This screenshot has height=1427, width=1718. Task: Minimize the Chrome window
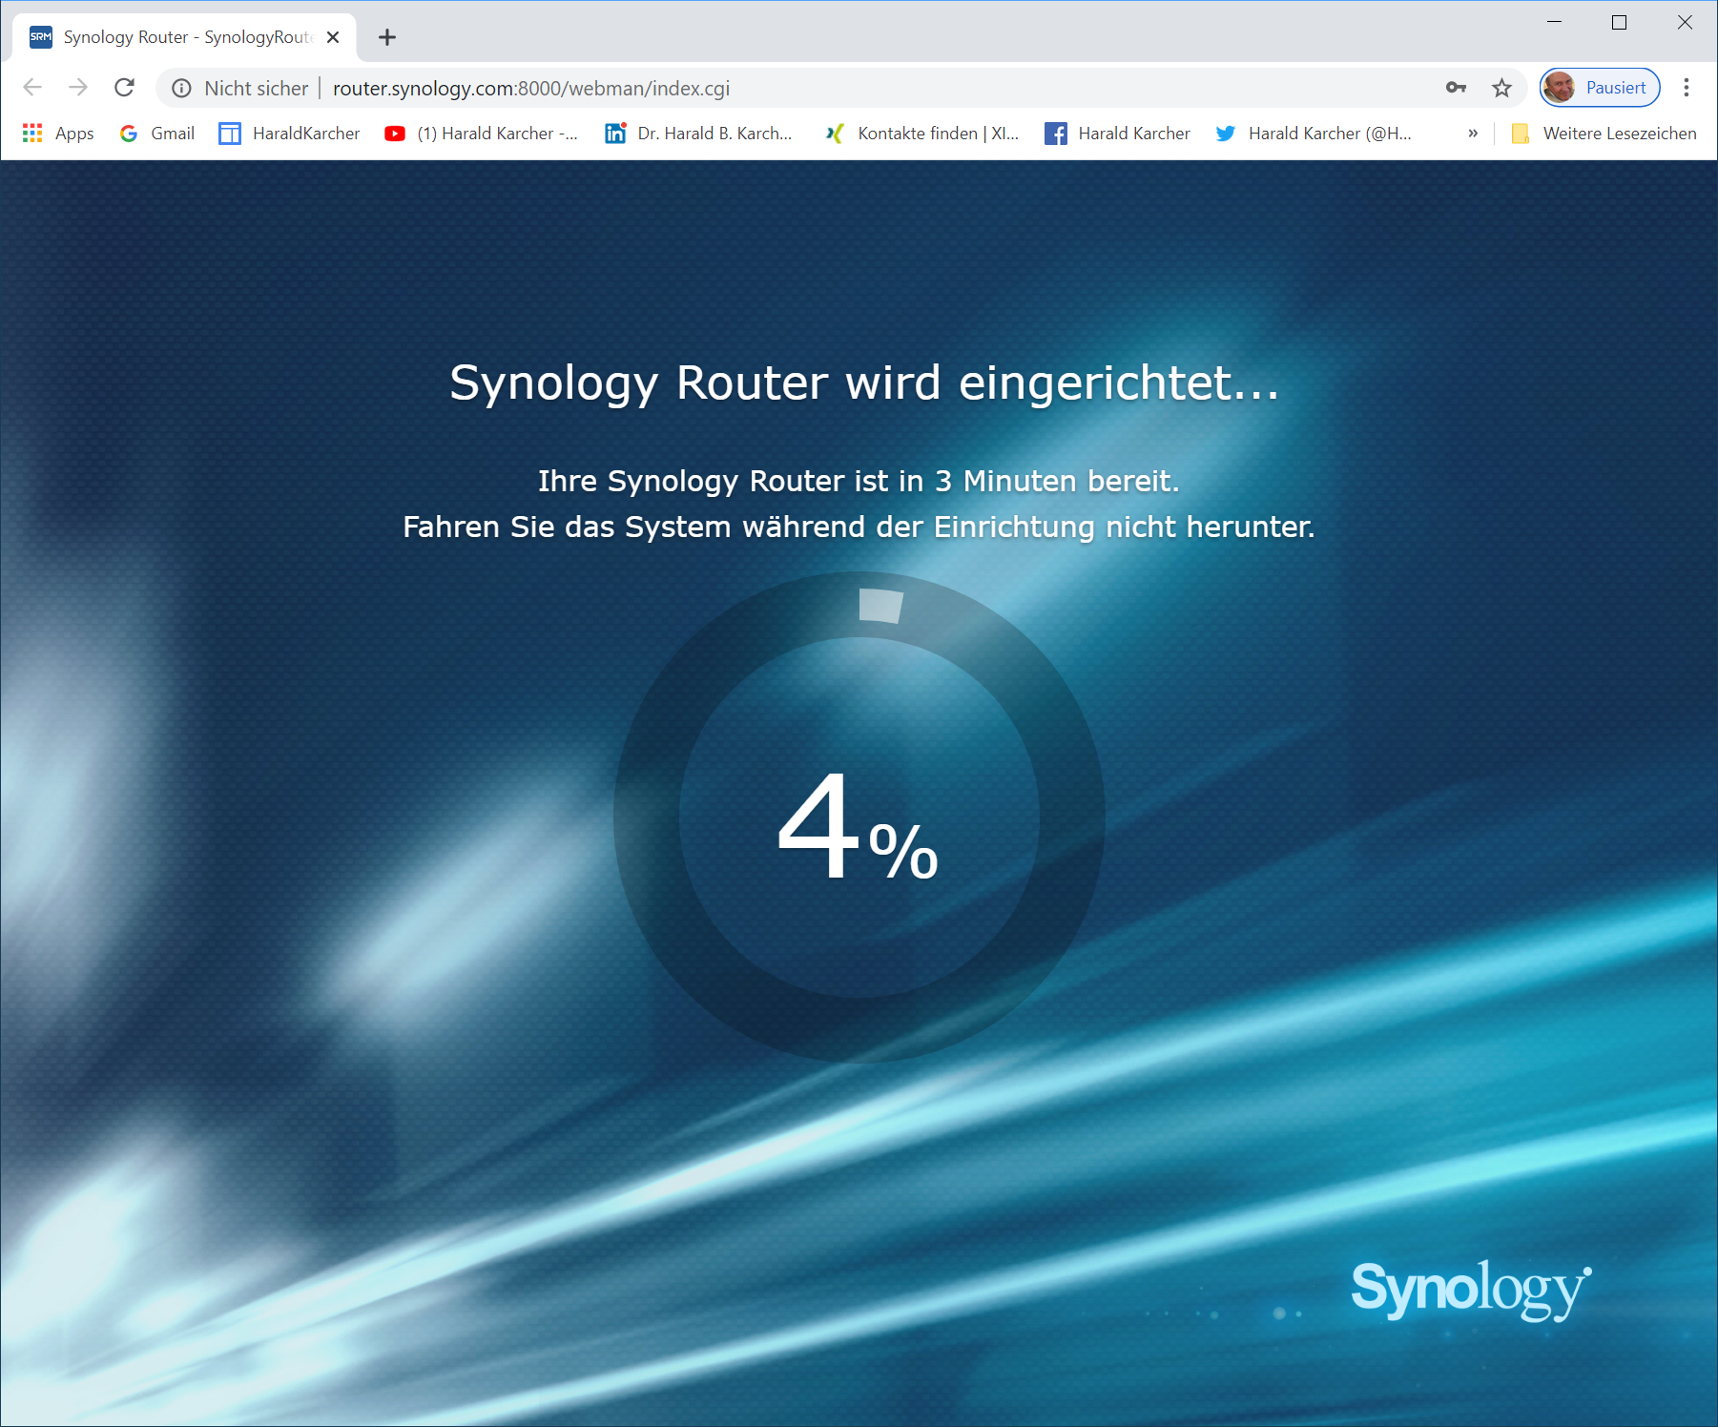pyautogui.click(x=1555, y=22)
